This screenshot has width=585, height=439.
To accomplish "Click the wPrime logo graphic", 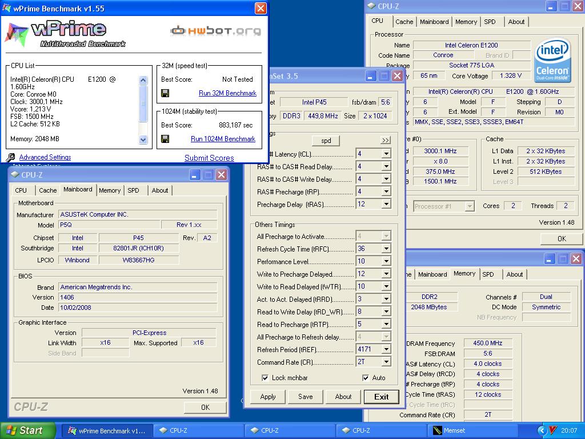I will [65, 34].
